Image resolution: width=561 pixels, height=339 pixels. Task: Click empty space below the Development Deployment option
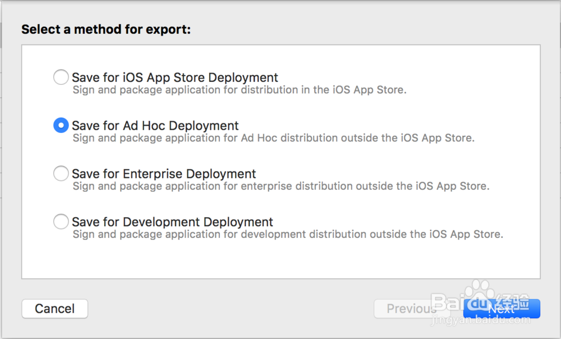click(280, 259)
